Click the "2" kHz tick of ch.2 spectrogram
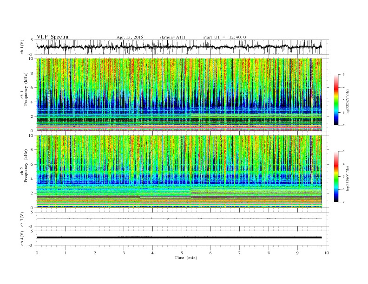 coord(32,194)
